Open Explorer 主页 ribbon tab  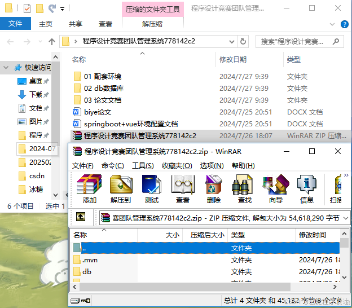45,24
